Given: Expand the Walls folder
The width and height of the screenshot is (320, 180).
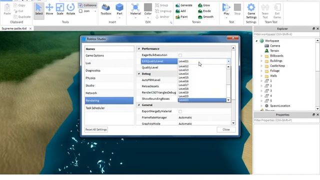Looking at the screenshot, I should click(x=261, y=75).
